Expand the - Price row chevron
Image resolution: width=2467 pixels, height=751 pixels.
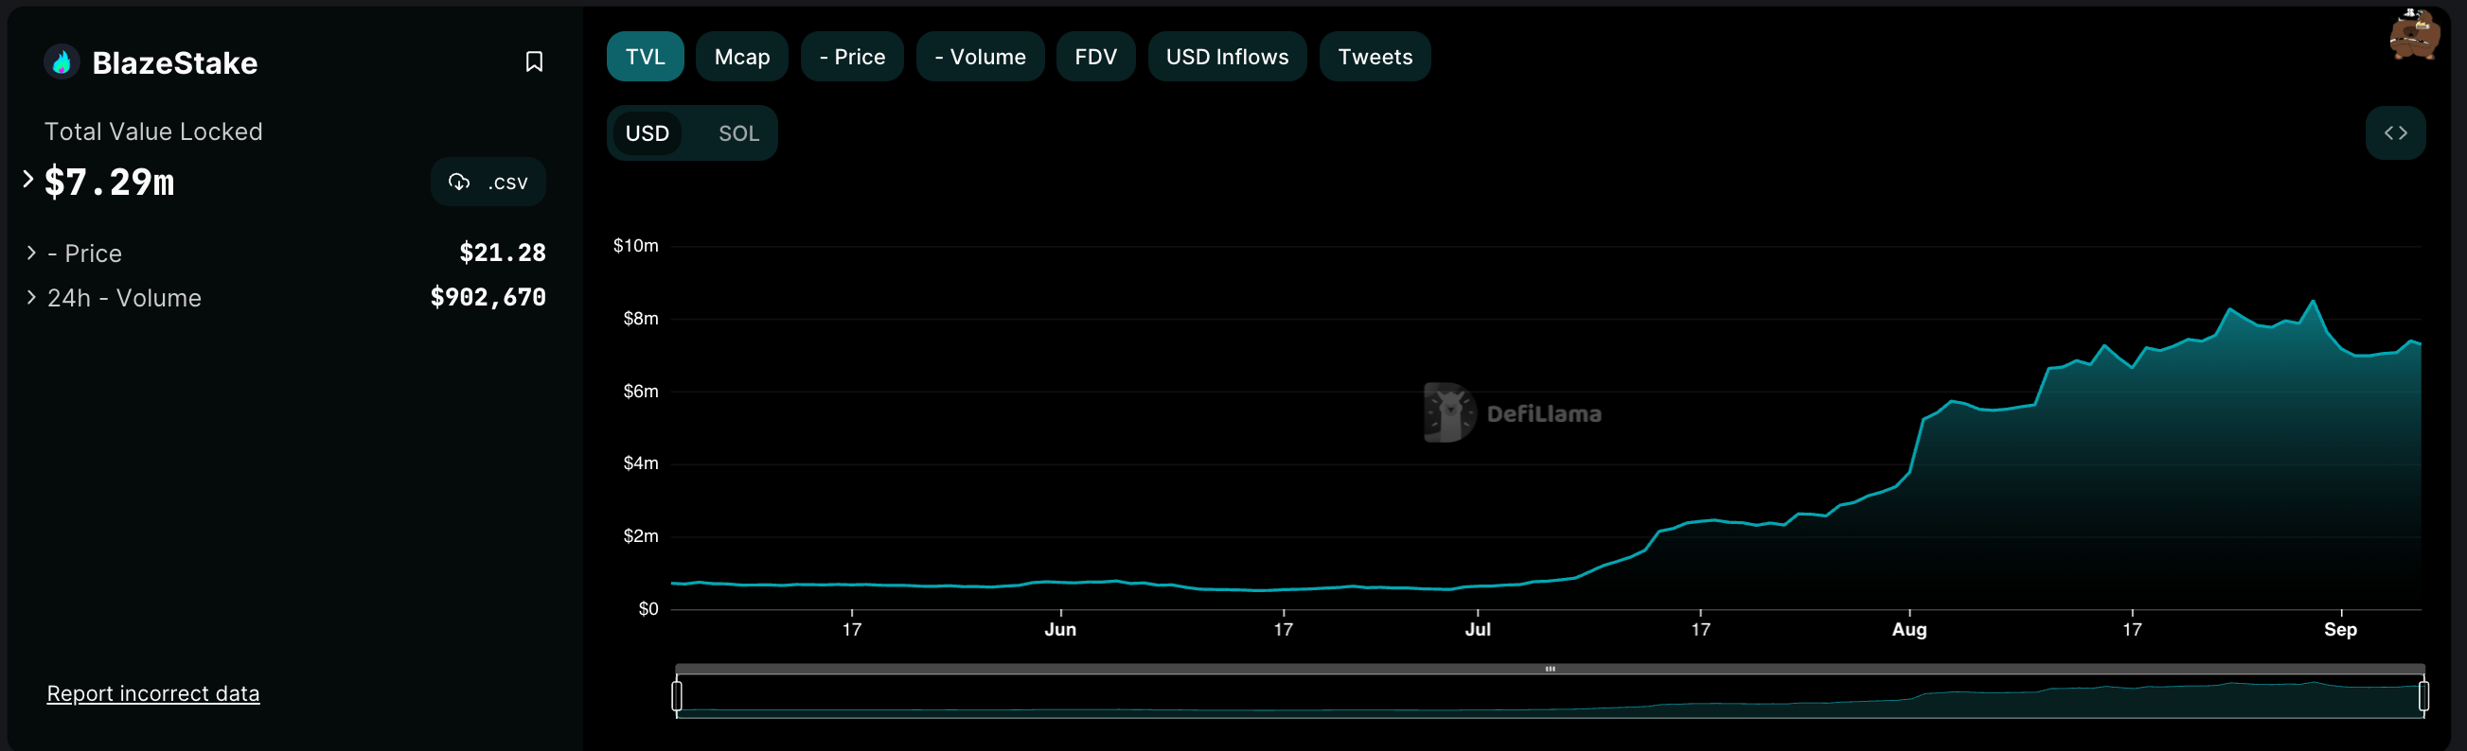[x=31, y=253]
